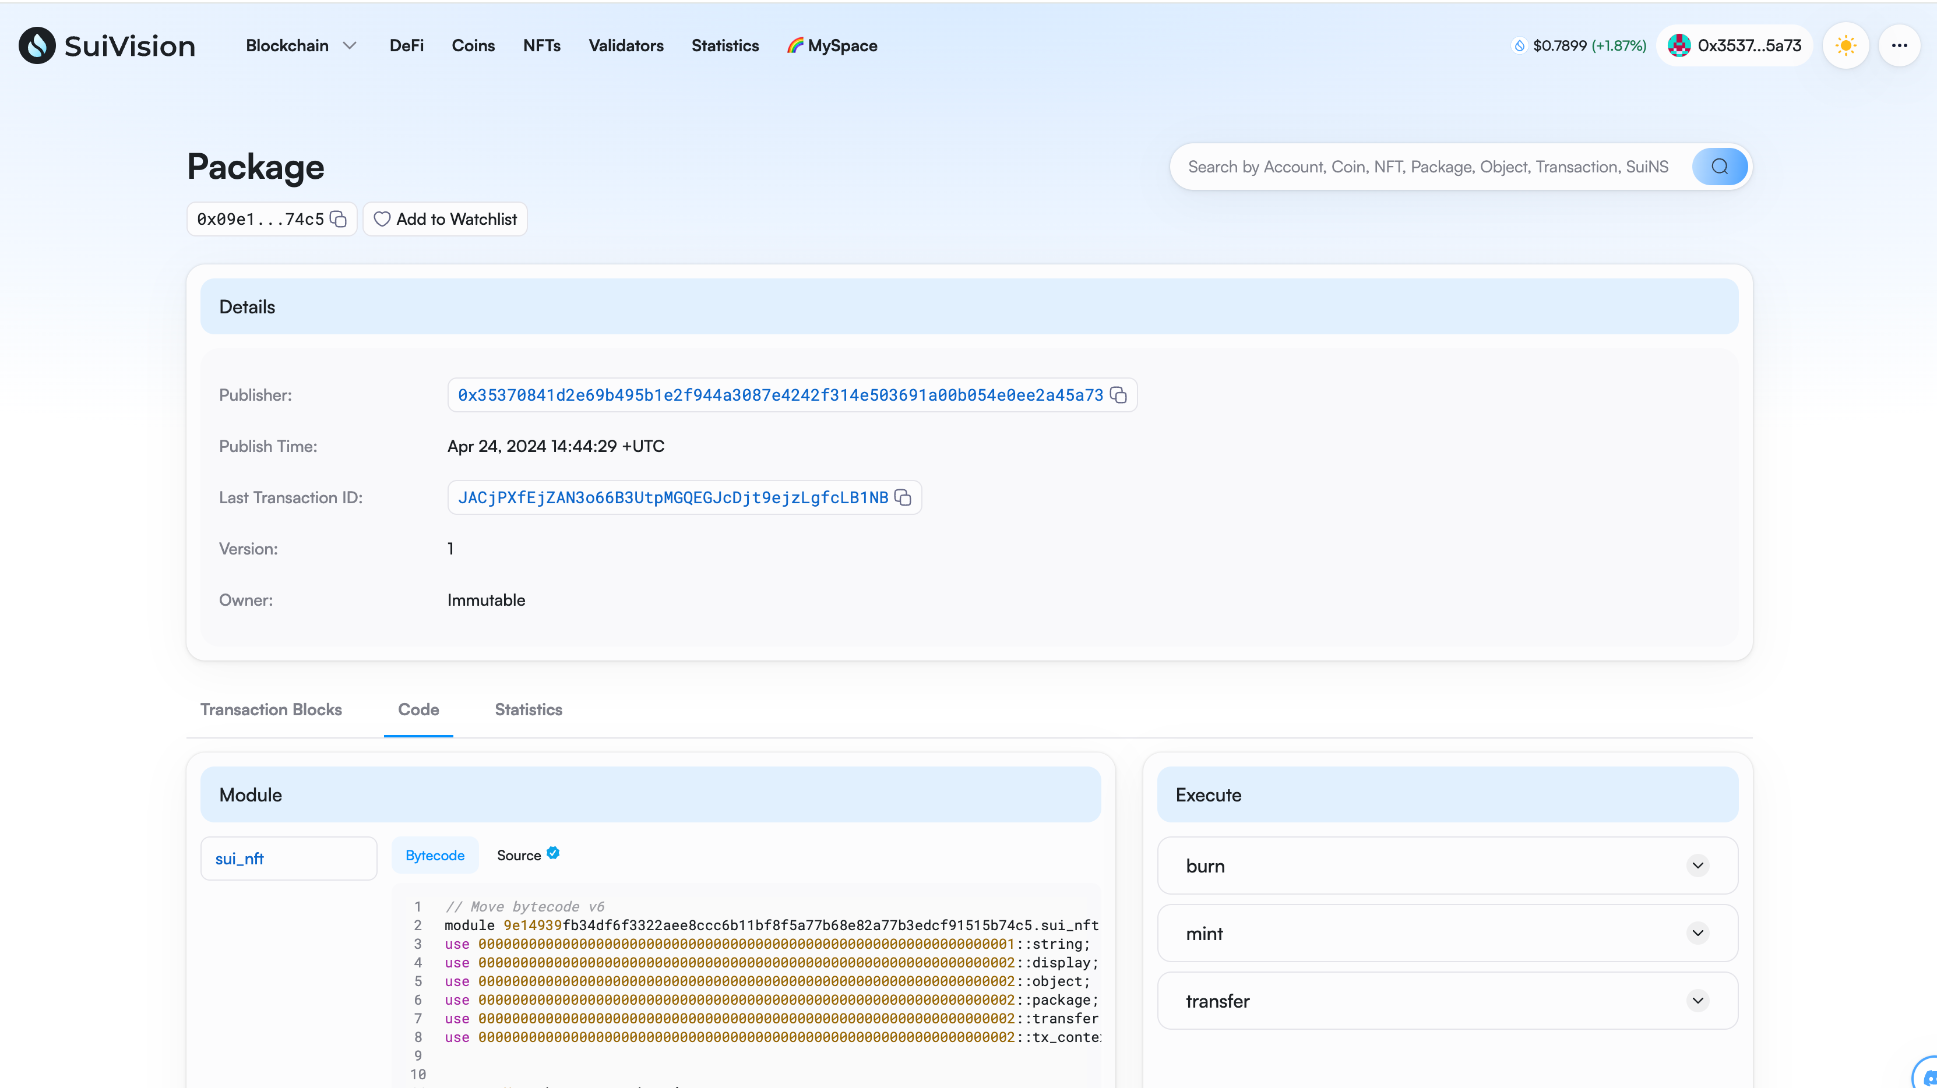The image size is (1937, 1088).
Task: Open Statistics in the top navigation
Action: (x=725, y=46)
